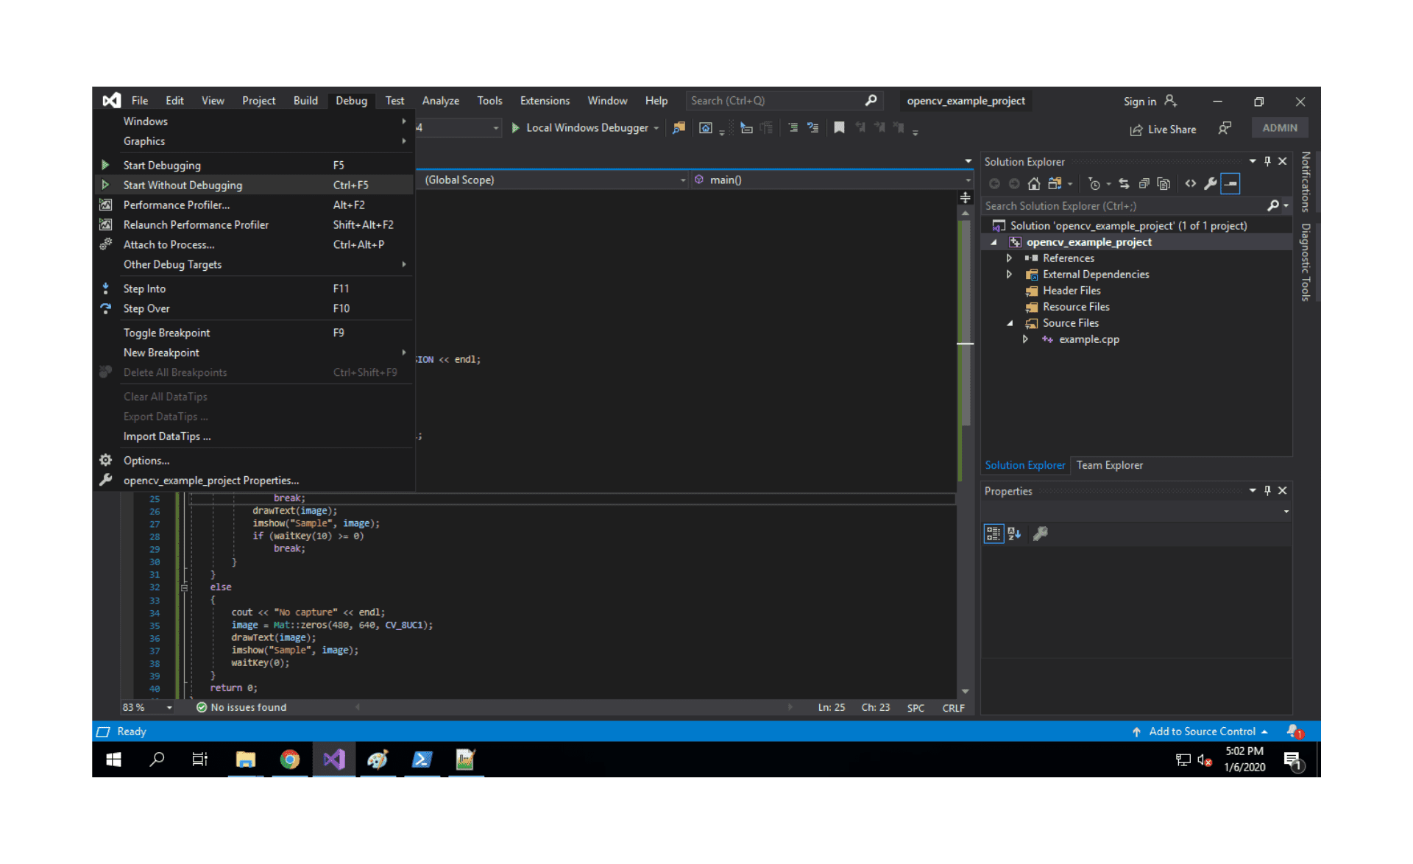Toggle a bookmark with the toolbar bookmark icon

pos(839,128)
